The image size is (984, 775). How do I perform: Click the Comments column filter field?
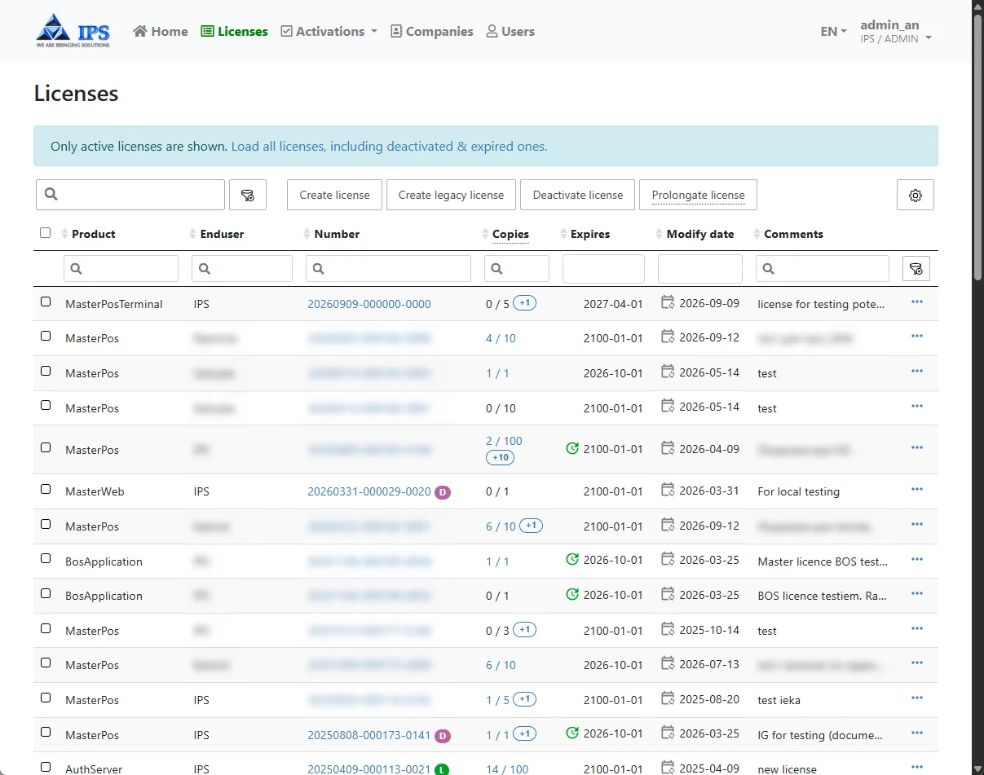click(822, 269)
